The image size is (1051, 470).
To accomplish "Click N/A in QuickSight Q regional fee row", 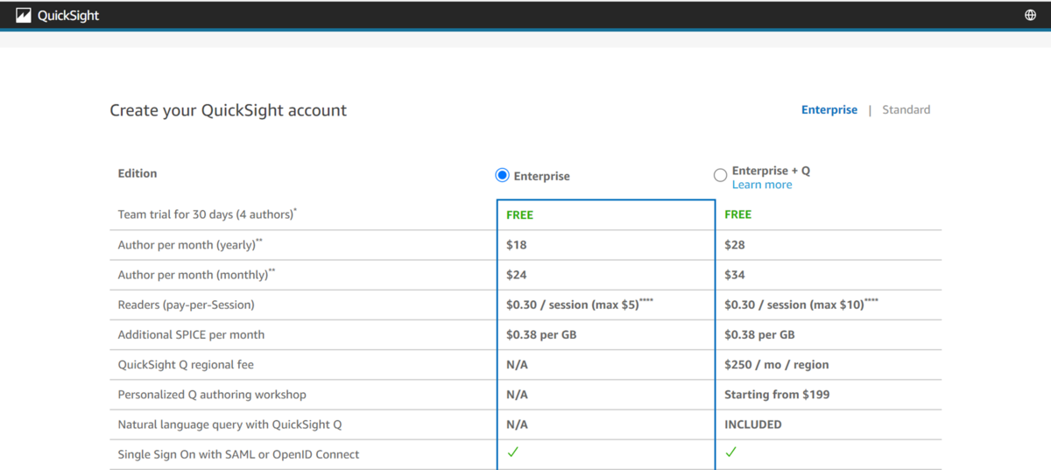I will (517, 365).
